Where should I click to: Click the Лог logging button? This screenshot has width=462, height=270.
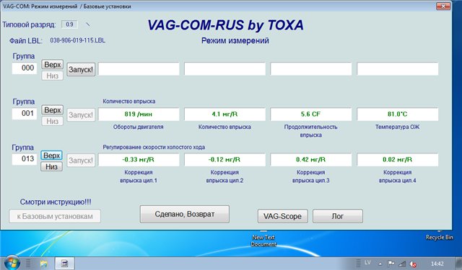point(338,216)
